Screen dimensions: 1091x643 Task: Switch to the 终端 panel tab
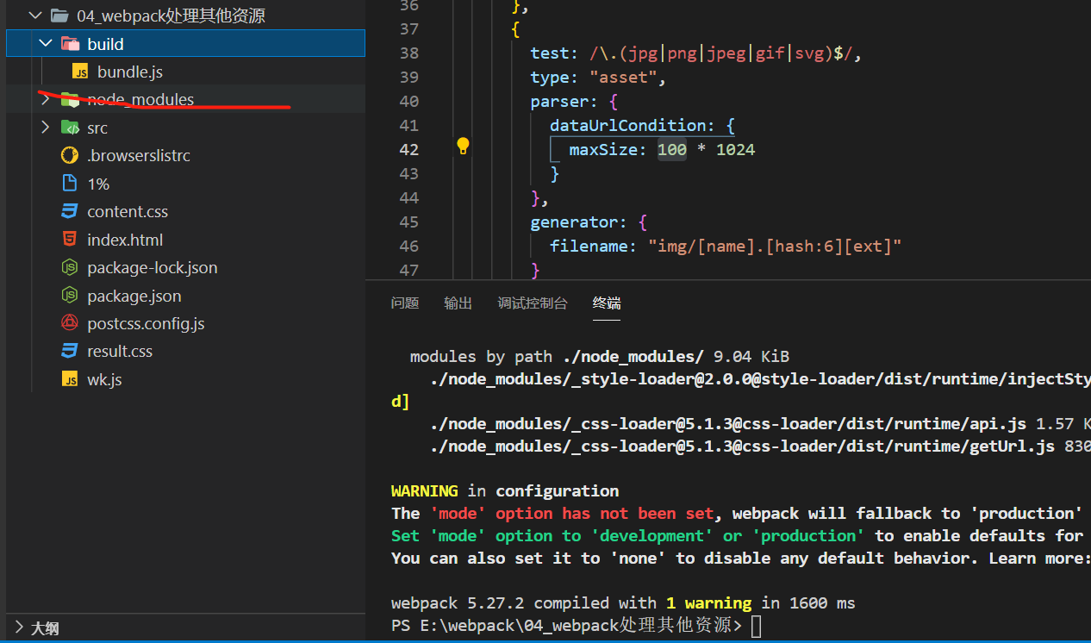coord(607,303)
